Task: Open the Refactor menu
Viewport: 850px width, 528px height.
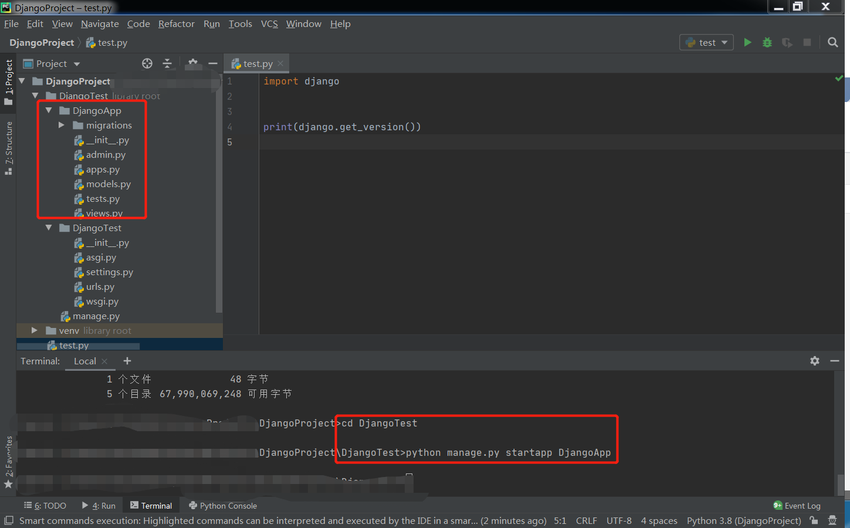Action: [x=177, y=23]
